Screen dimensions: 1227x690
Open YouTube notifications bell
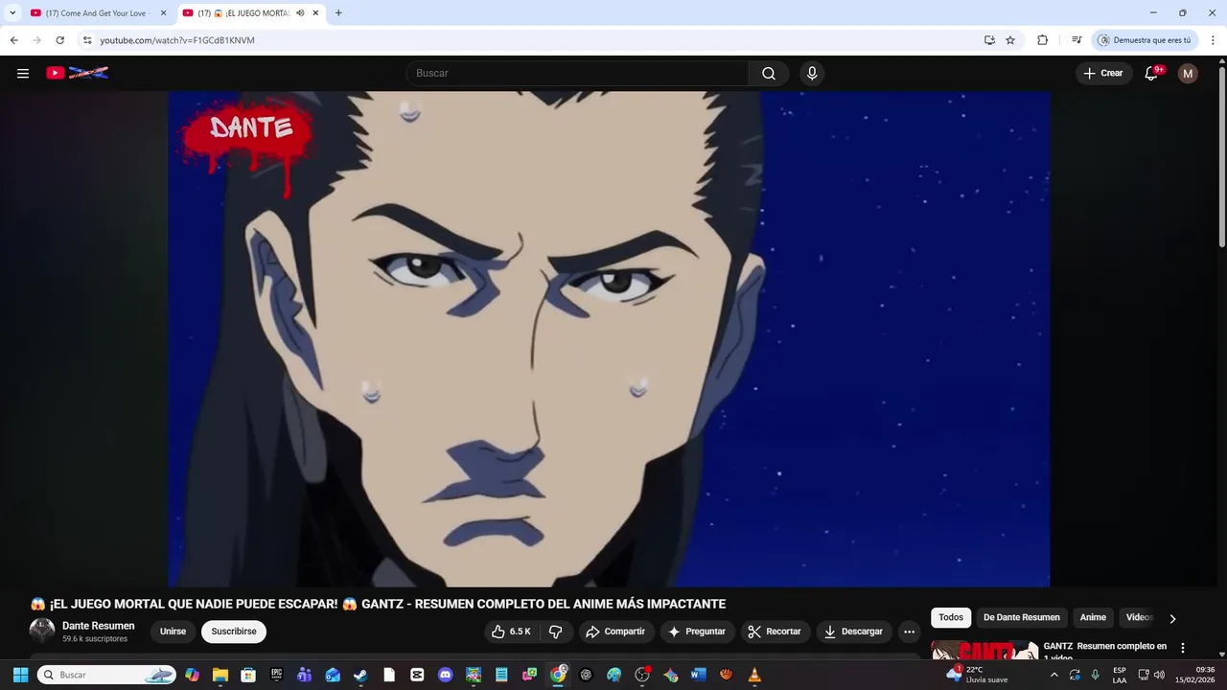coord(1152,73)
